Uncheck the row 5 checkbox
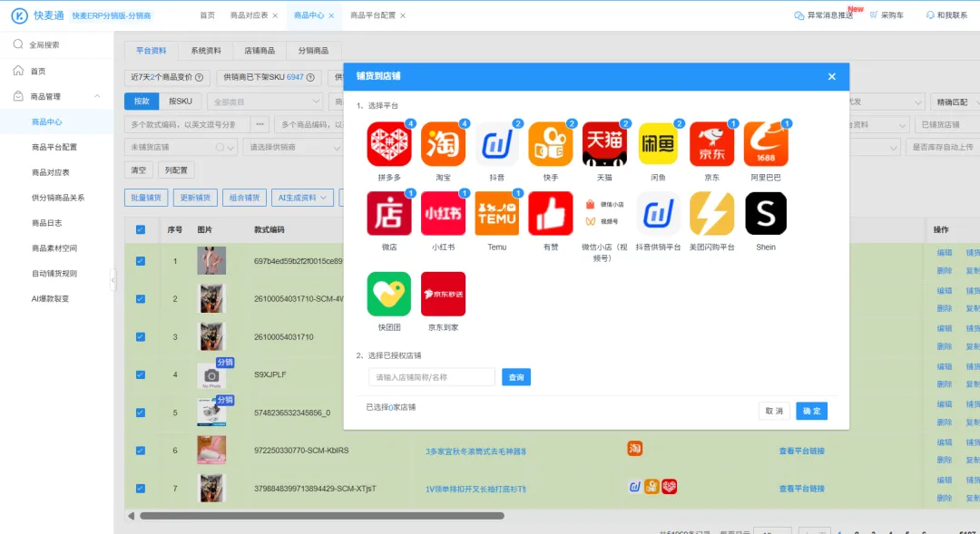The width and height of the screenshot is (980, 534). coord(141,413)
